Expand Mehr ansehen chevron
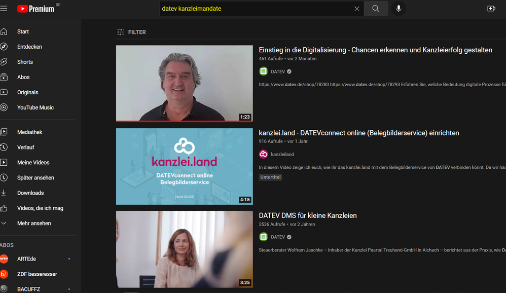Image resolution: width=506 pixels, height=293 pixels. point(4,224)
